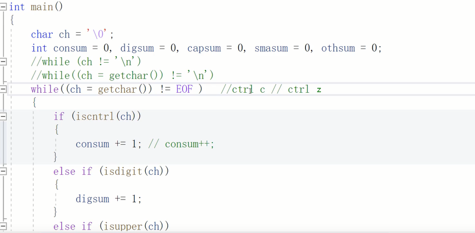475x233 pixels.
Task: Click the comment //while((ch = getchar()) != '\n')
Action: click(122, 75)
